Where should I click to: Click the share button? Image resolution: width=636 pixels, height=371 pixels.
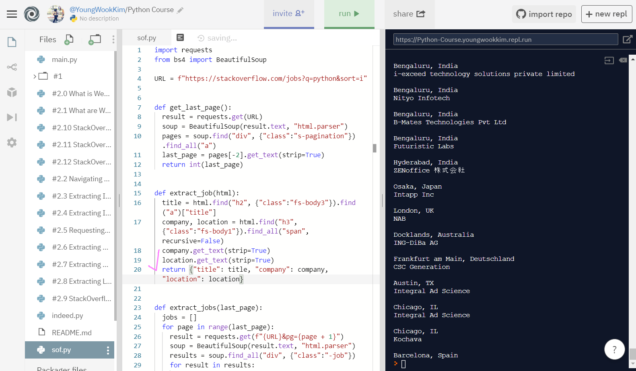pos(409,14)
